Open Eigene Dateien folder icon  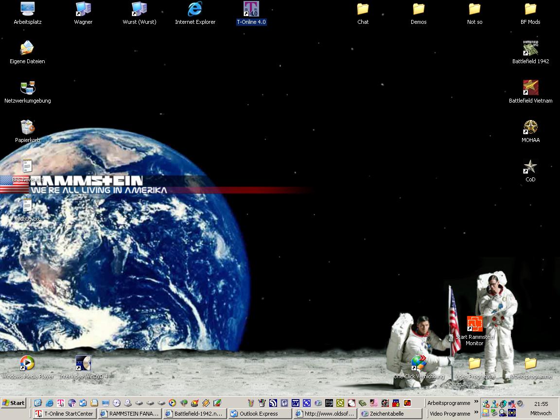[x=27, y=52]
